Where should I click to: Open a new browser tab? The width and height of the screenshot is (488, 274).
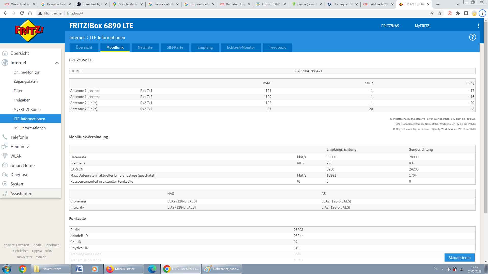(438, 4)
